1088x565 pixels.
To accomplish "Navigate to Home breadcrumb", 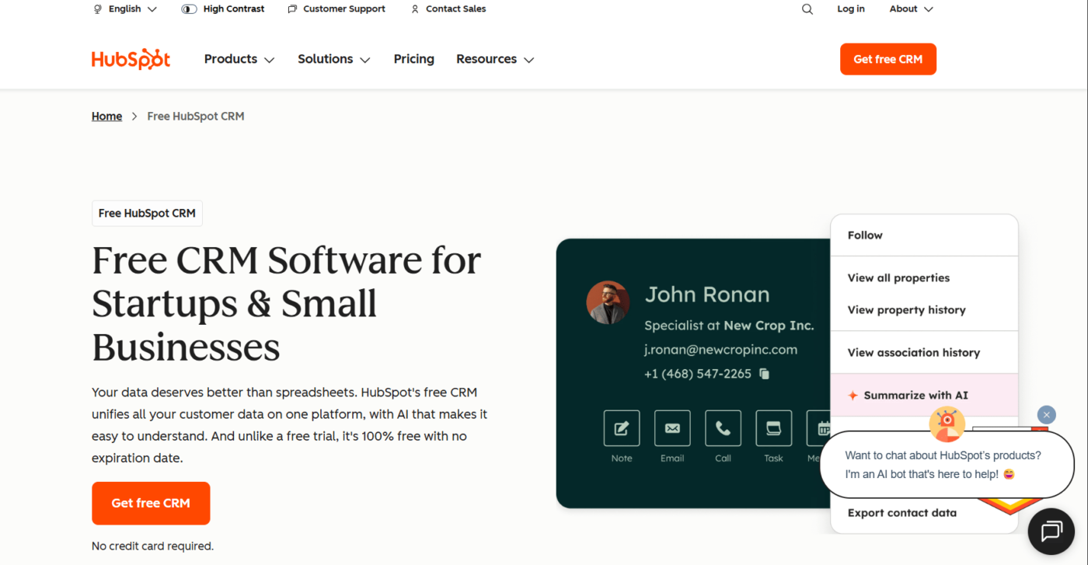I will [106, 117].
